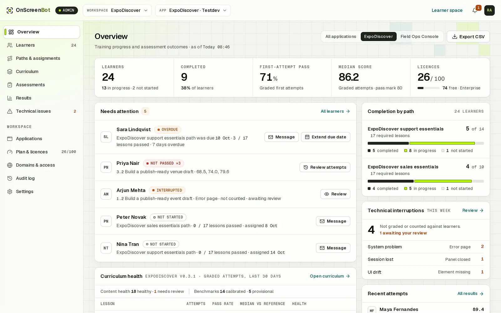Screen dimensions: 501x313
Task: Click the SL avatar for Sara Lindqvist
Action: coord(106,137)
